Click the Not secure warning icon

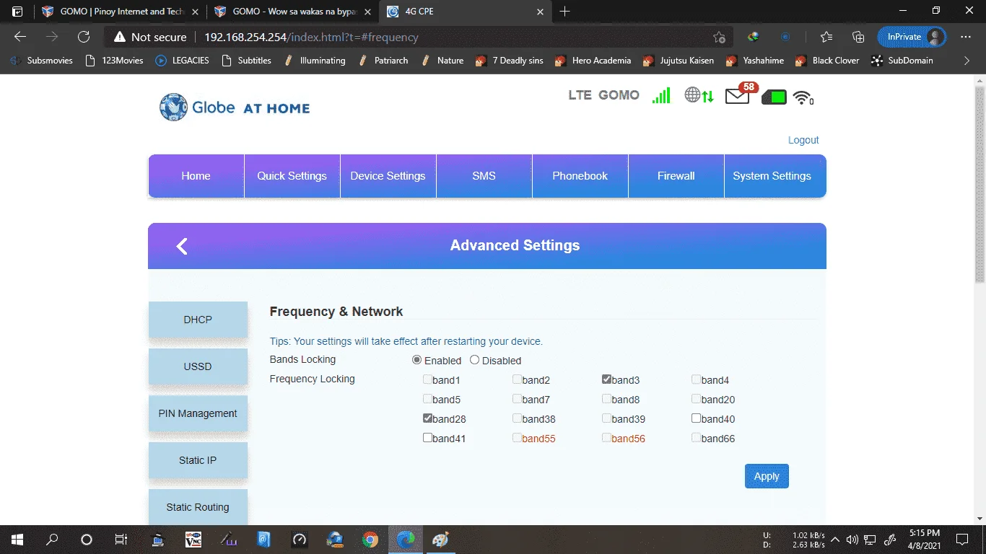pos(120,37)
